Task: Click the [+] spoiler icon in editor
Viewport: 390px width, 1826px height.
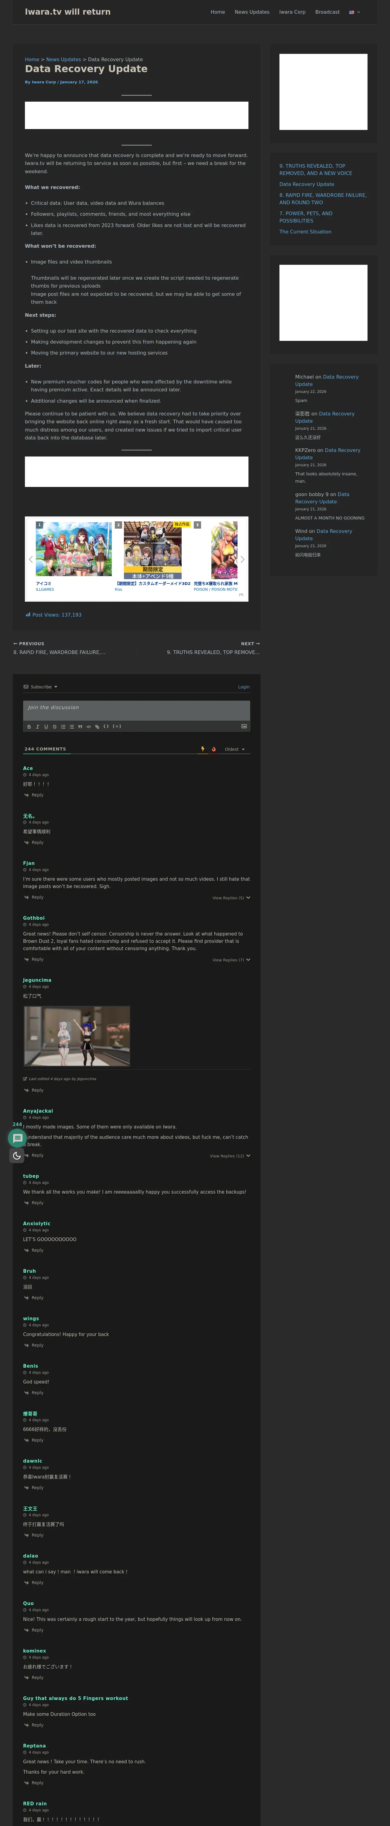Action: tap(117, 726)
